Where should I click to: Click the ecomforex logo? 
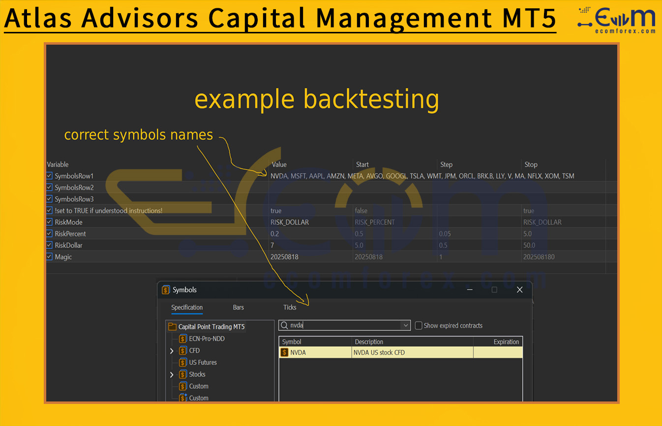pos(617,21)
